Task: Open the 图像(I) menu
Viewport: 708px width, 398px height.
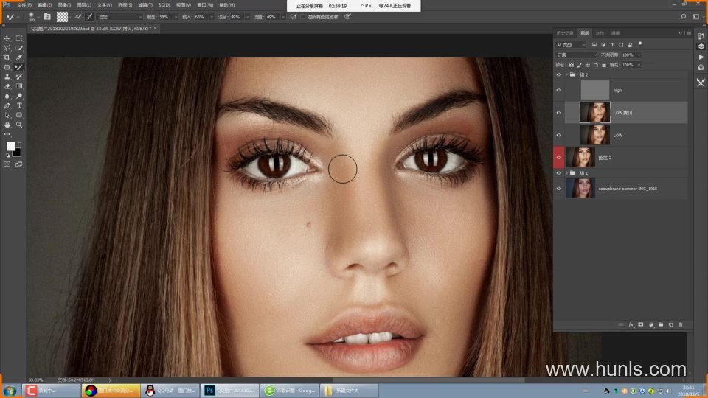Action: click(x=64, y=5)
